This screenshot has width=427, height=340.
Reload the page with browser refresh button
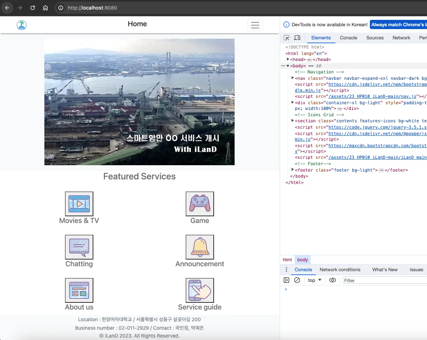point(33,8)
